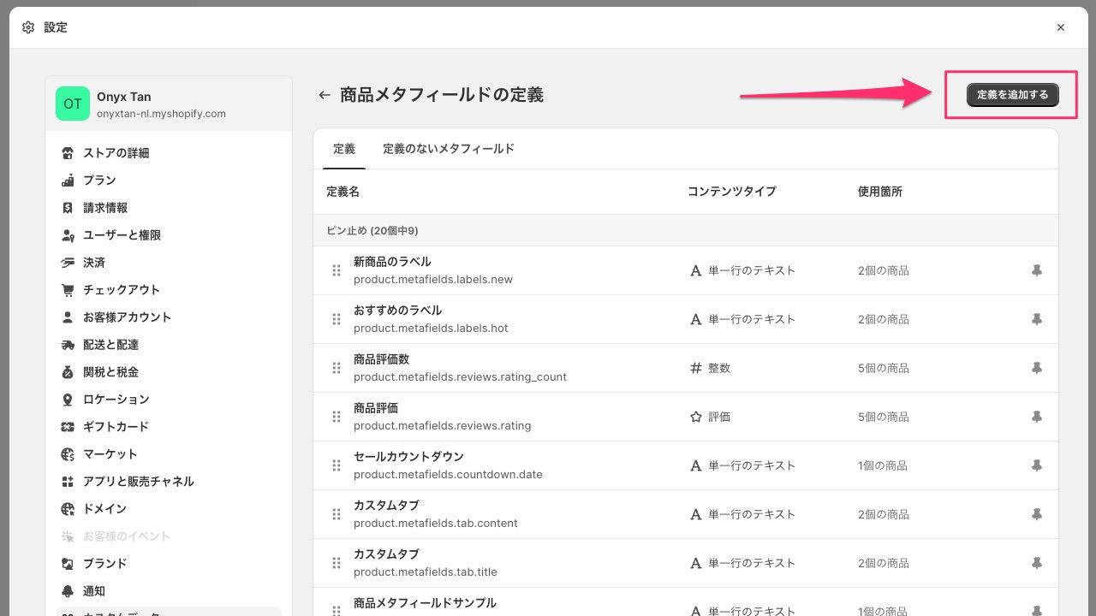The height and width of the screenshot is (616, 1096).
Task: Unpin the product.metafields.tab.content definition
Action: tap(1036, 514)
